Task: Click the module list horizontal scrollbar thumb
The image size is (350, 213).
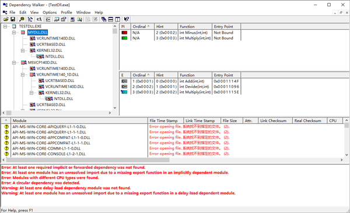Action: coord(88,160)
